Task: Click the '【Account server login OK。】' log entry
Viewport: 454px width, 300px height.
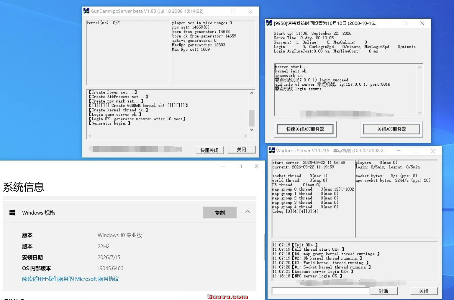Action: tap(313, 272)
